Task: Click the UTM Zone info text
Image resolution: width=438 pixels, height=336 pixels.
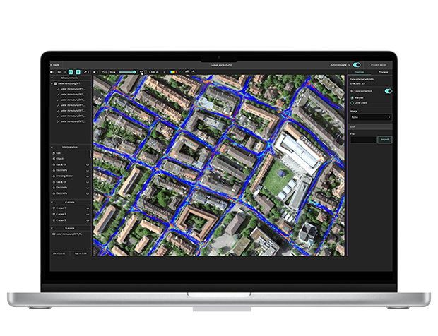Action: pos(357,84)
